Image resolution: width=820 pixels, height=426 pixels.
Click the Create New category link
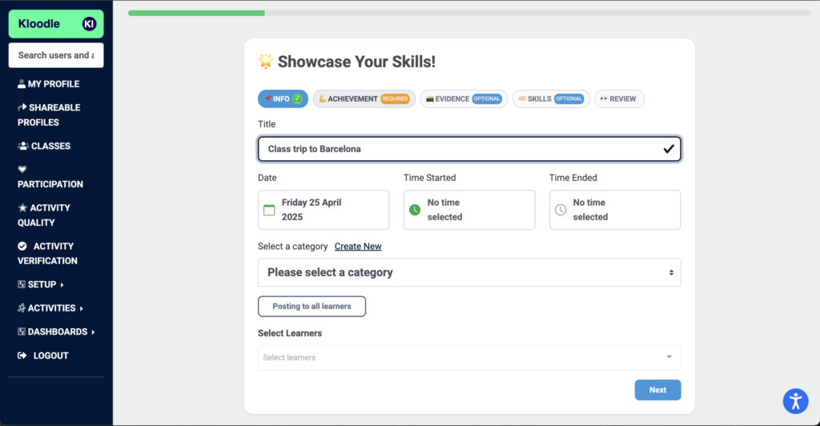point(358,246)
